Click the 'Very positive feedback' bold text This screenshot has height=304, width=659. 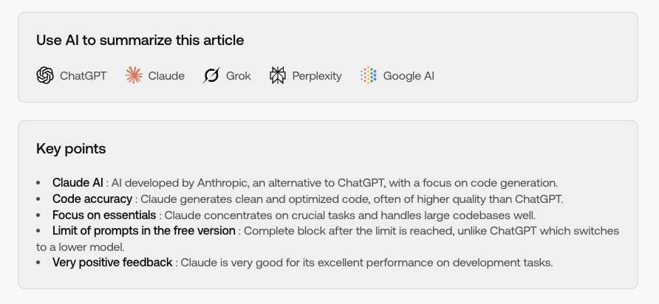[x=112, y=263]
